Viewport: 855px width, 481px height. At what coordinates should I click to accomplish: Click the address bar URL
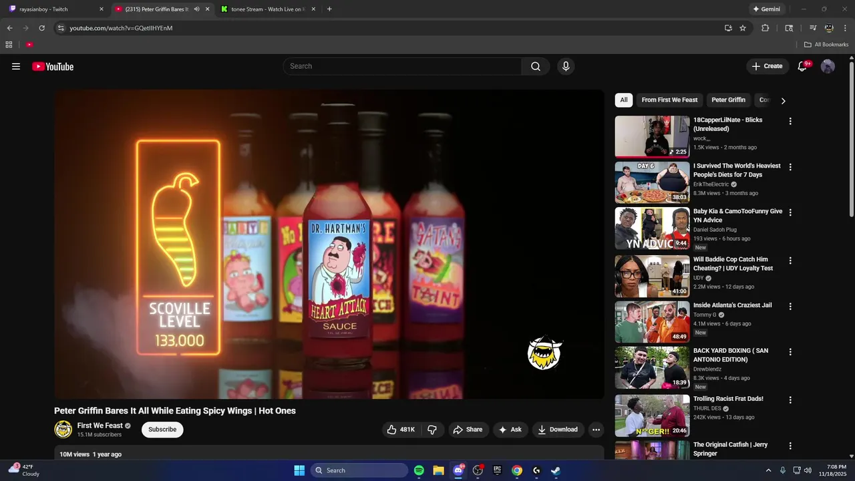121,28
